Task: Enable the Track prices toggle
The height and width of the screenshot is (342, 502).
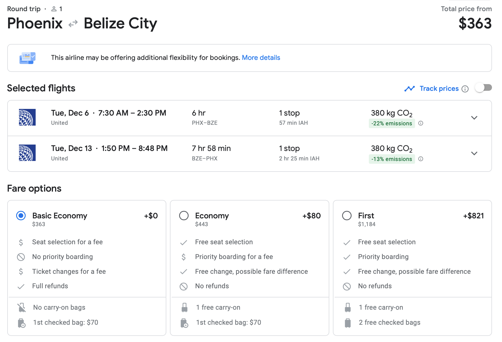Action: click(x=483, y=88)
